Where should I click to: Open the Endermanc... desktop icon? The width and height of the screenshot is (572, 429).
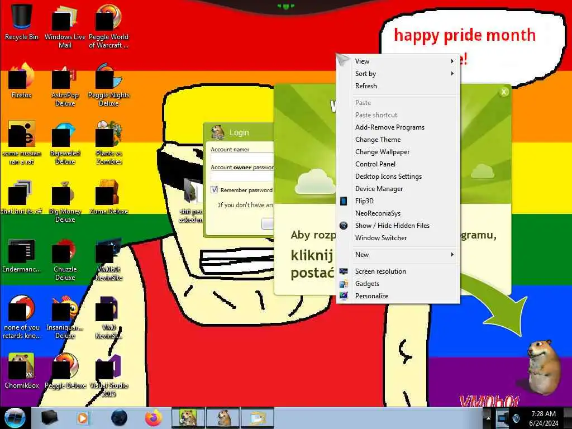point(22,255)
